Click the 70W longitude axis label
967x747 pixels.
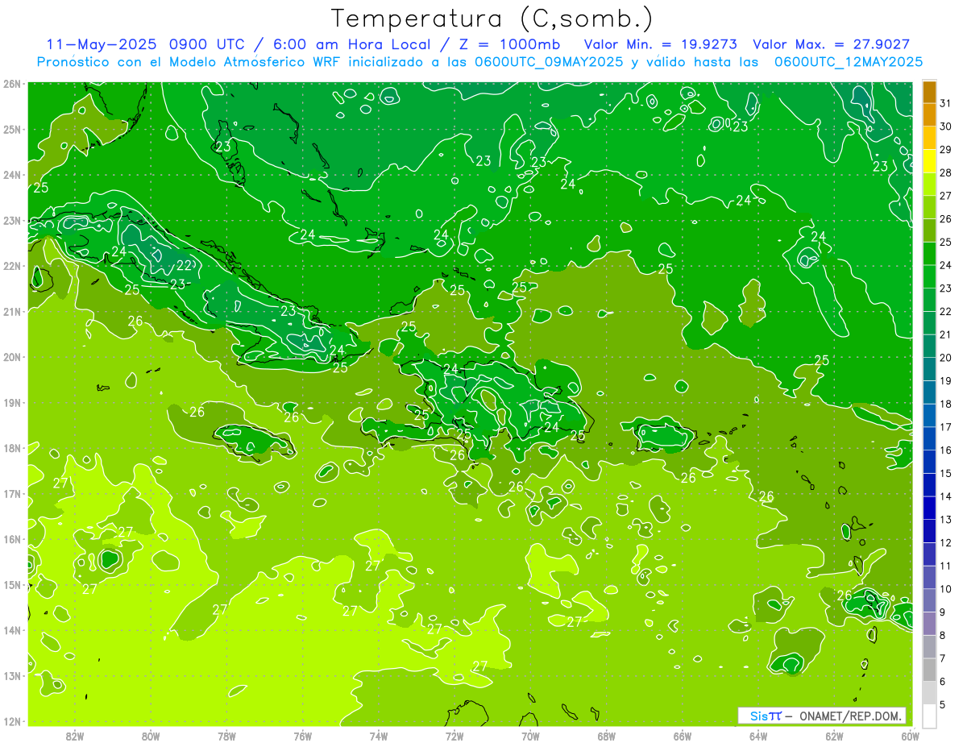tap(530, 736)
